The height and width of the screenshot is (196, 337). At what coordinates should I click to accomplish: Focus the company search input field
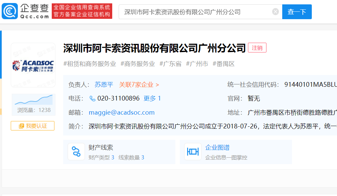[x=200, y=12]
